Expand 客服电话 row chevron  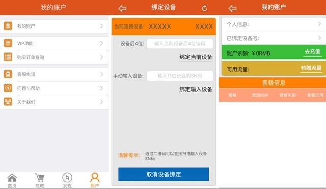tap(101, 74)
